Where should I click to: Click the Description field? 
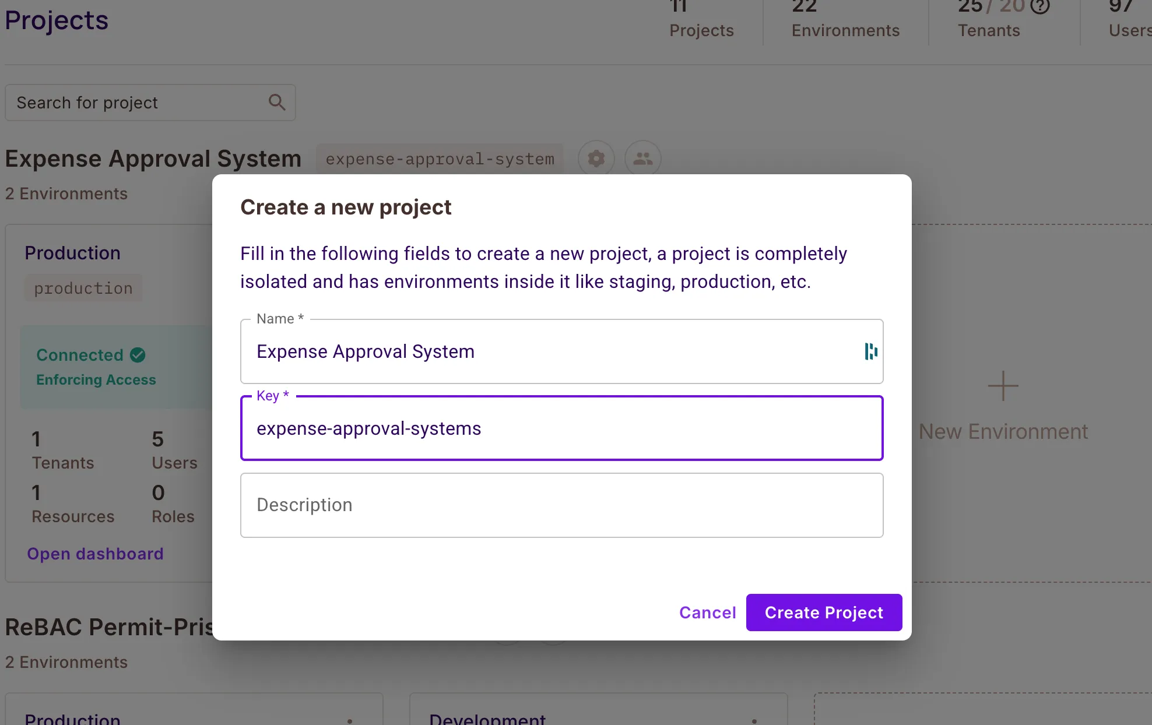[x=561, y=505]
